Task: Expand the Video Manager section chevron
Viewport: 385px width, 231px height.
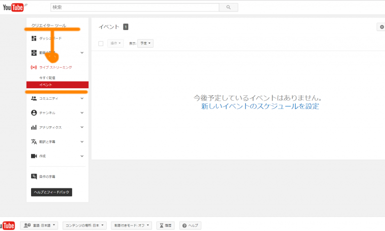Action: [82, 53]
